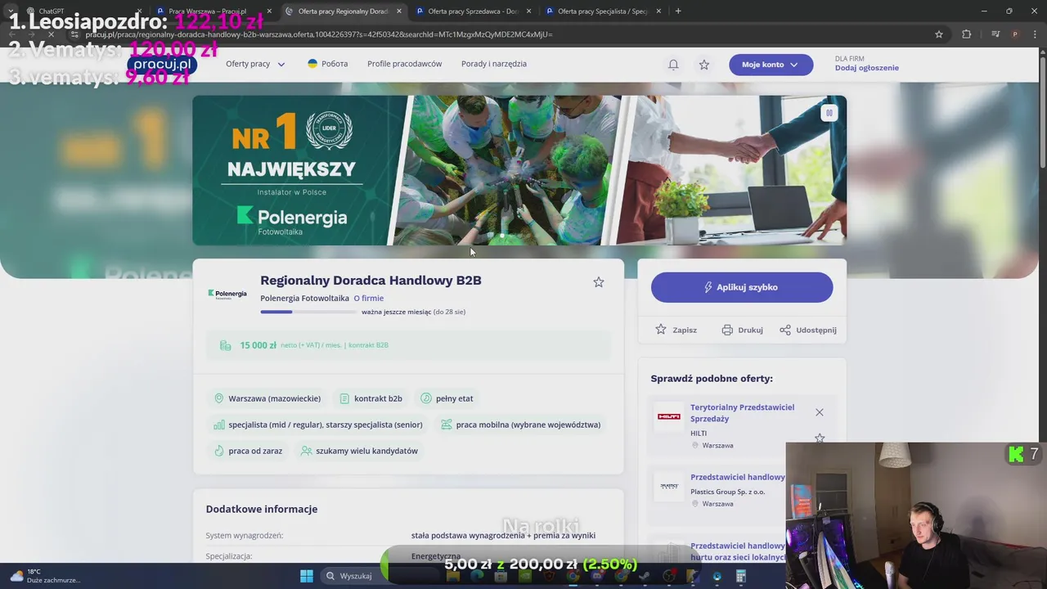This screenshot has height=589, width=1047.
Task: Open Plastics Group Przedstawiciel handlowy offer
Action: 737,477
